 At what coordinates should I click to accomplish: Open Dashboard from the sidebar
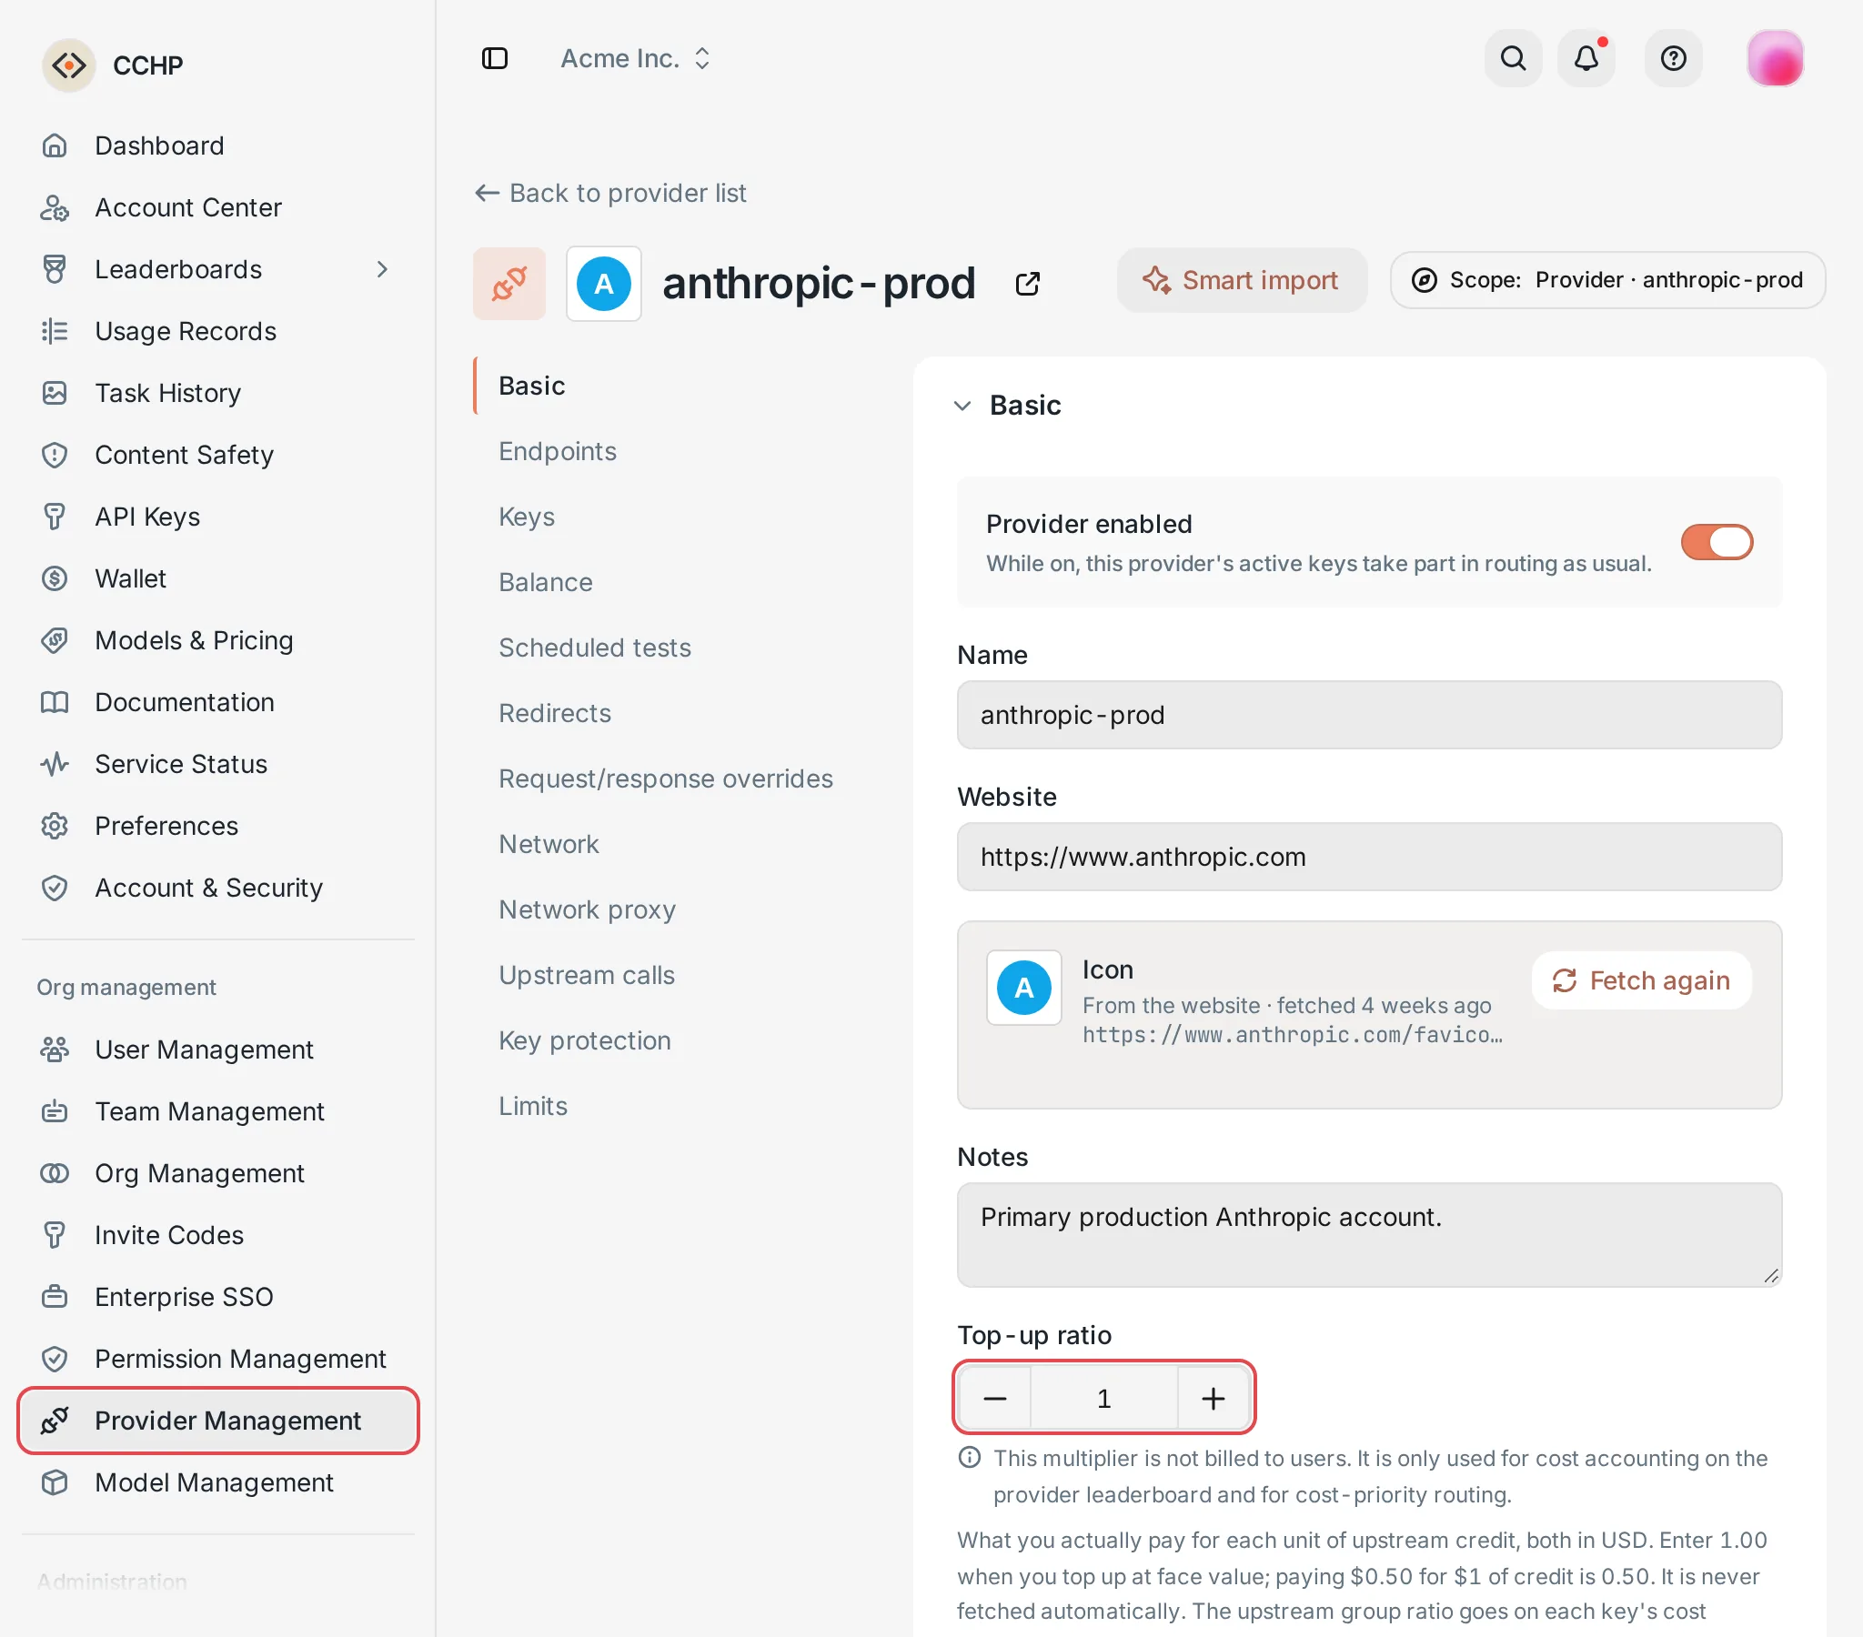pyautogui.click(x=217, y=146)
